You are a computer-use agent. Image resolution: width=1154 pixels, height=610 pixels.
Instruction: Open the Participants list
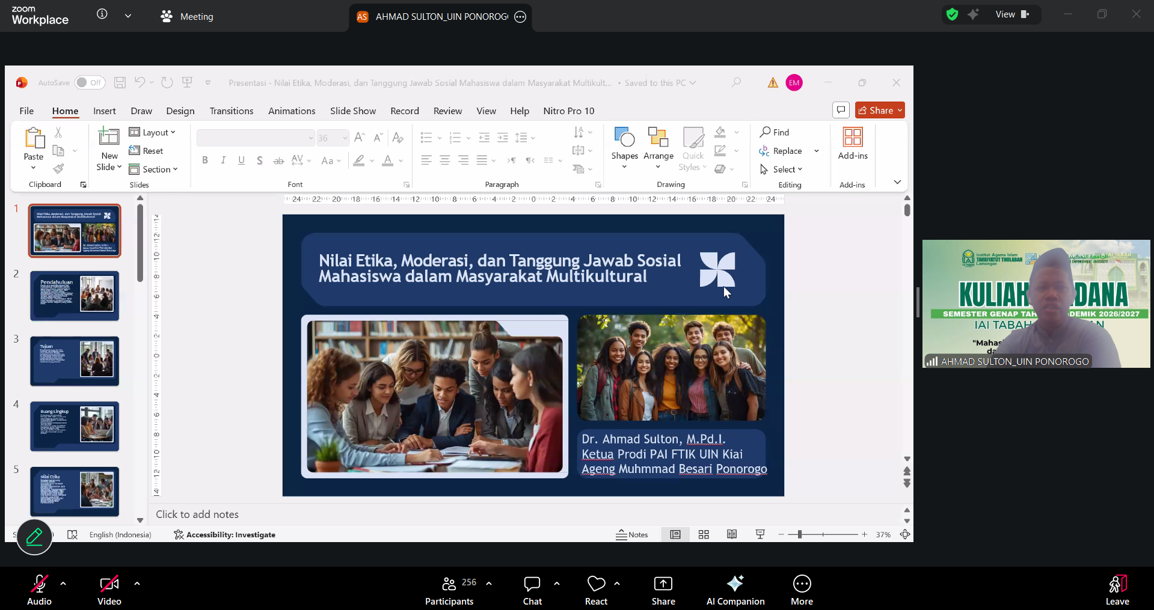point(449,590)
